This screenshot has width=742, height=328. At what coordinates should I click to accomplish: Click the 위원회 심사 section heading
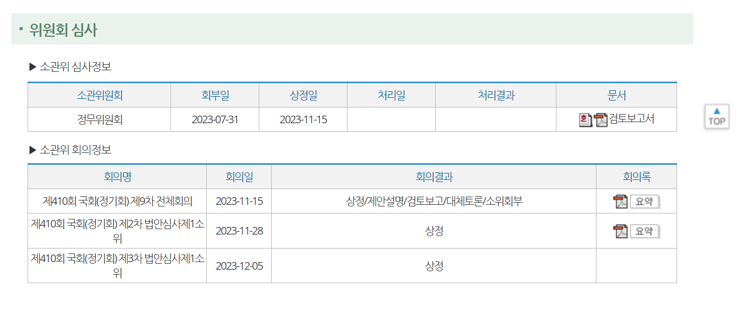click(x=63, y=30)
